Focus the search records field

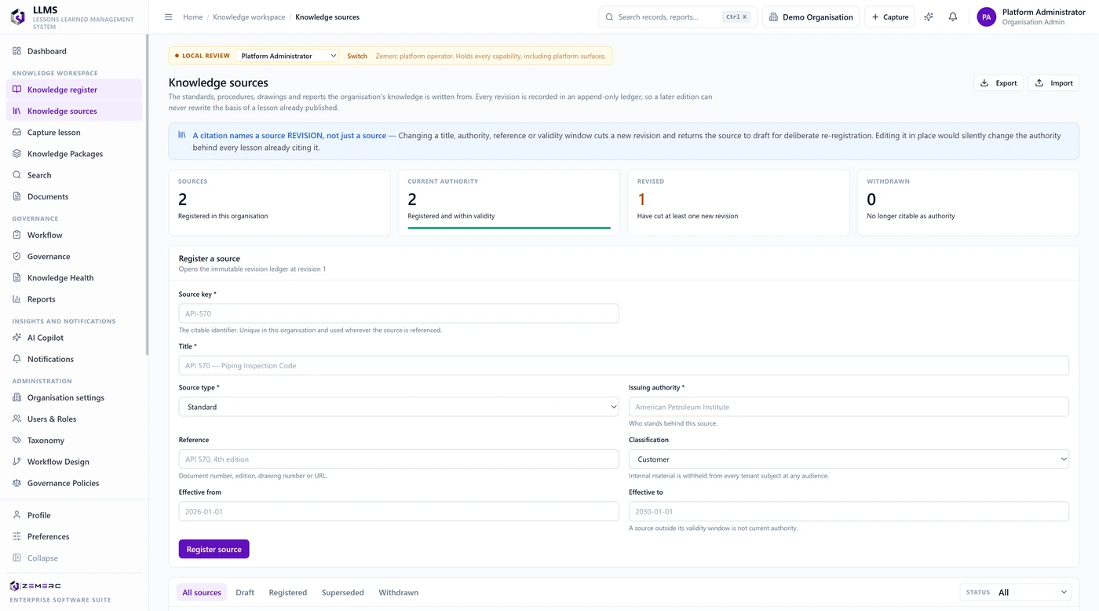(677, 16)
